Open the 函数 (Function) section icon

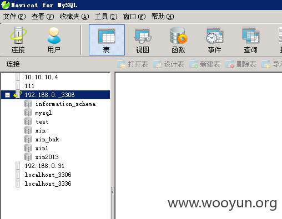[178, 40]
